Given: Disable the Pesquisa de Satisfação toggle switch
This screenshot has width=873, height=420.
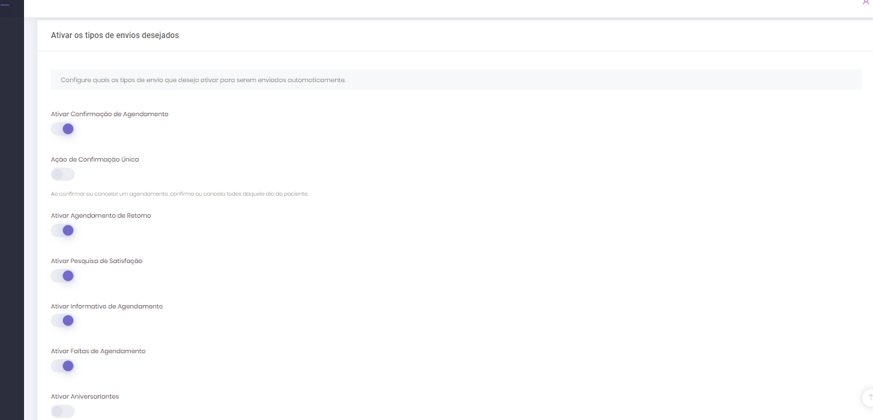Looking at the screenshot, I should pos(63,276).
